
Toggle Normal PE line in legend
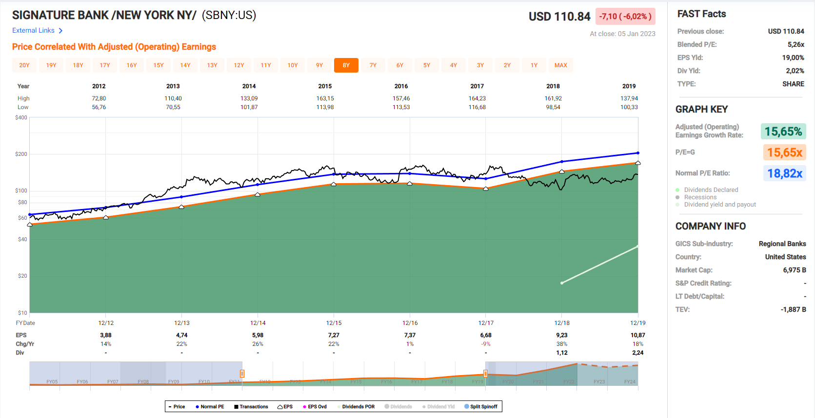pyautogui.click(x=210, y=407)
